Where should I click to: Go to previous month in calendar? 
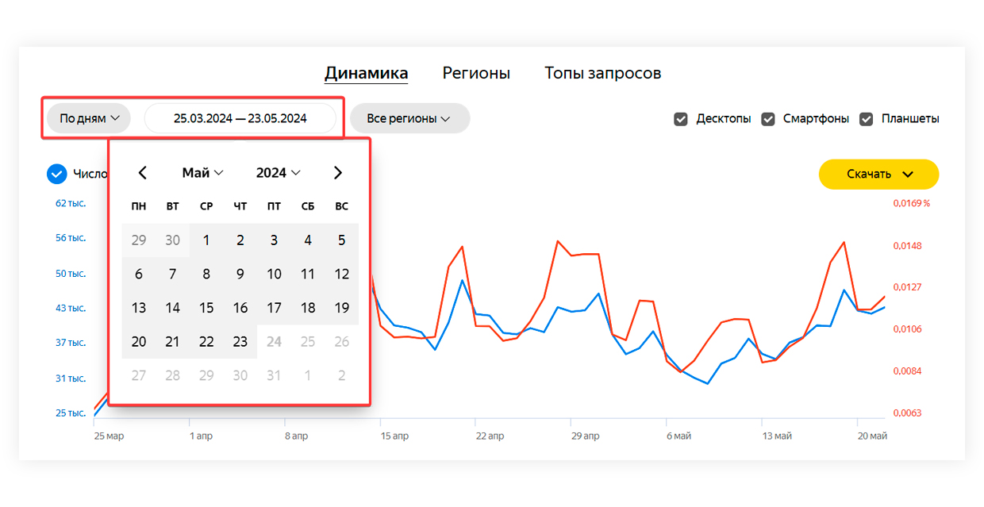(x=143, y=172)
